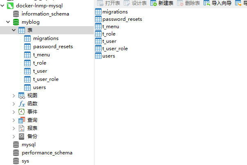Select users in right object list
Viewport: 247px width, 165px height.
(x=109, y=56)
